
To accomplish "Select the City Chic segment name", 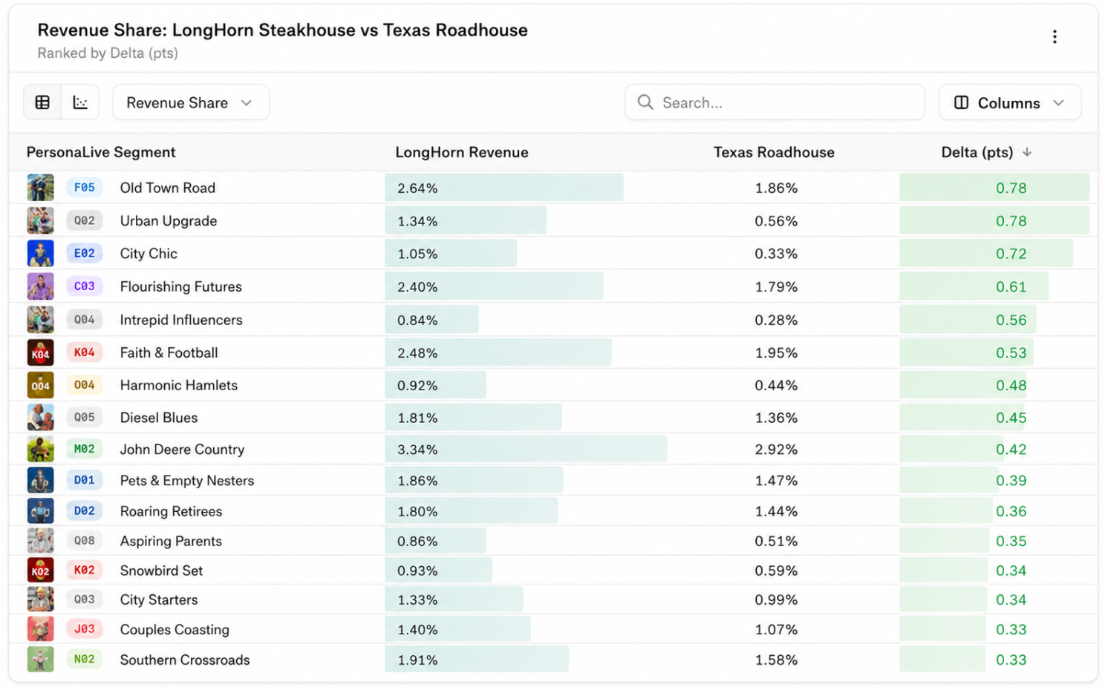I will click(149, 254).
